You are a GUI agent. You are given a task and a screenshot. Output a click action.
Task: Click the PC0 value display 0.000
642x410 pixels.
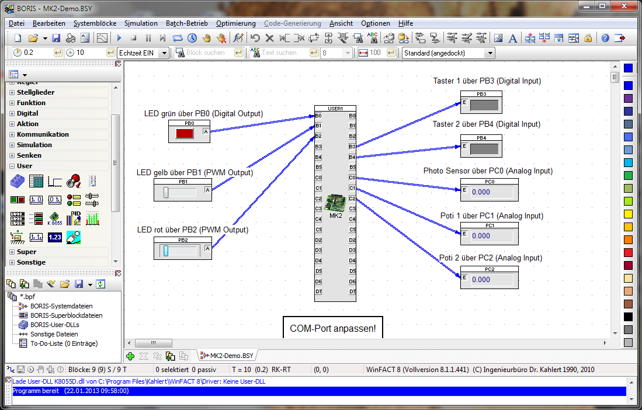pos(491,192)
